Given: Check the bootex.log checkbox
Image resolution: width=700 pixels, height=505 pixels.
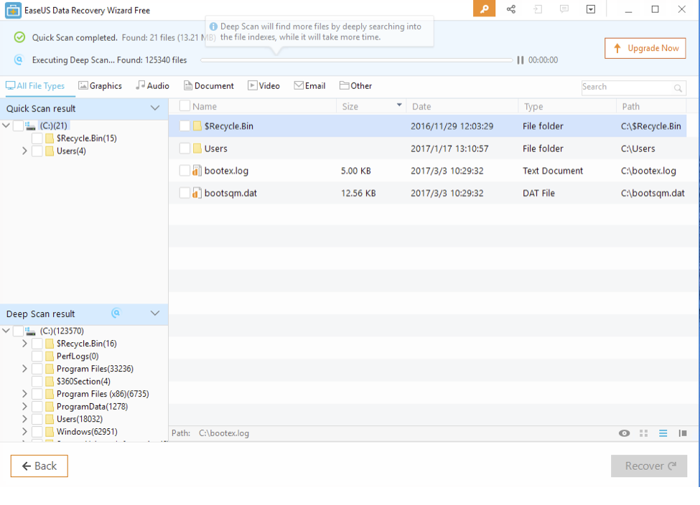Looking at the screenshot, I should tap(185, 171).
